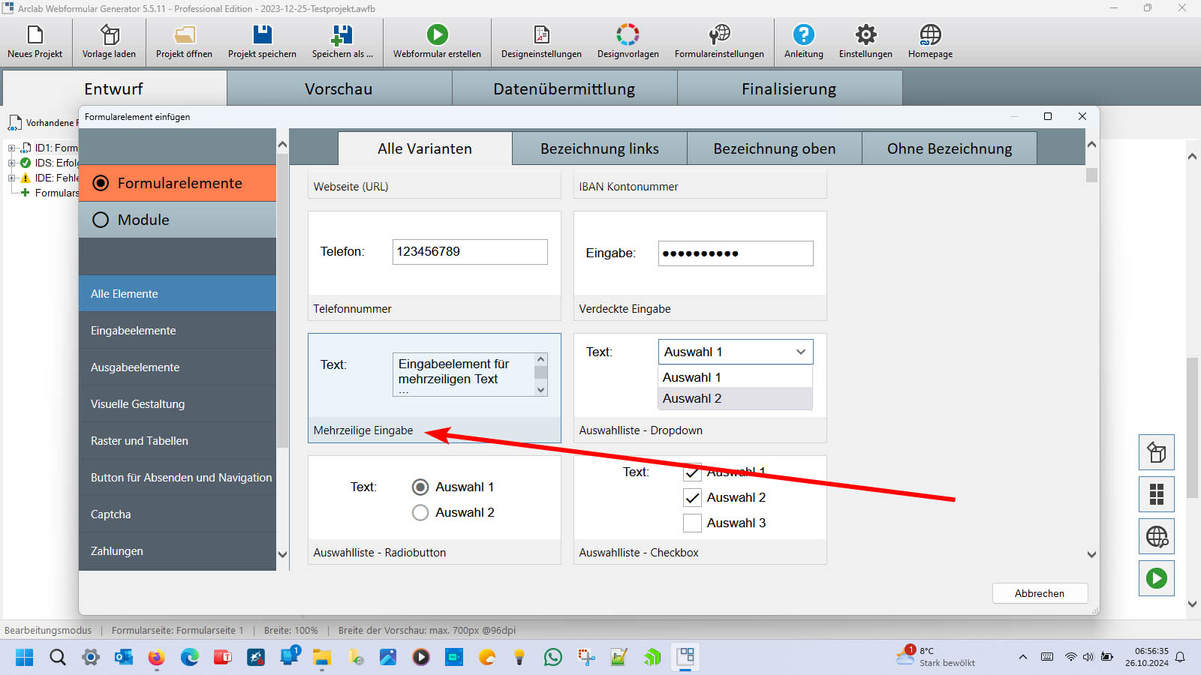Click Projekt speichern floppy icon
The height and width of the screenshot is (675, 1201).
[262, 35]
